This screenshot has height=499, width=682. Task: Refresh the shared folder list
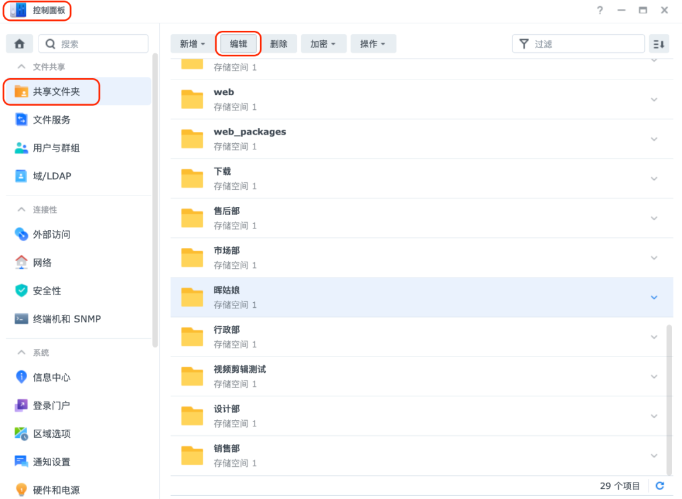point(659,485)
